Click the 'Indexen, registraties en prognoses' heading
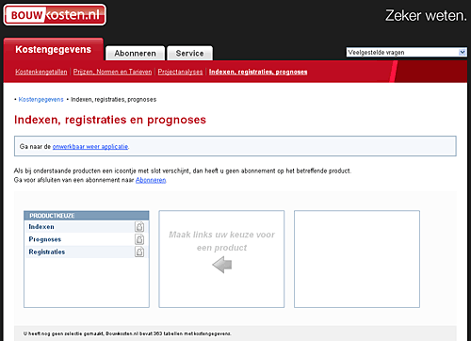471x341 pixels. tap(110, 120)
